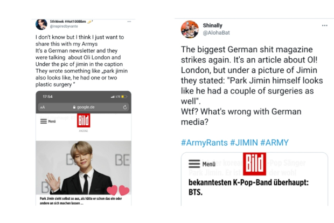Image resolution: width=334 pixels, height=223 pixels.
Task: Click Shinally's profile picture
Action: click(189, 29)
